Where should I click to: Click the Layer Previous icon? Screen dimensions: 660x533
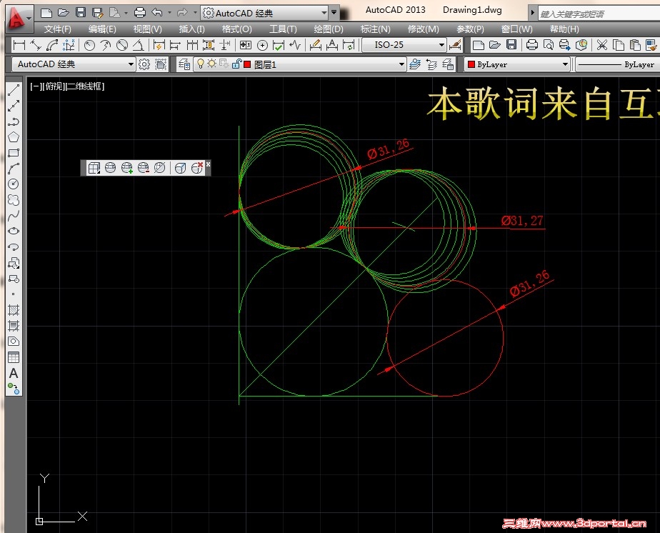[431, 64]
